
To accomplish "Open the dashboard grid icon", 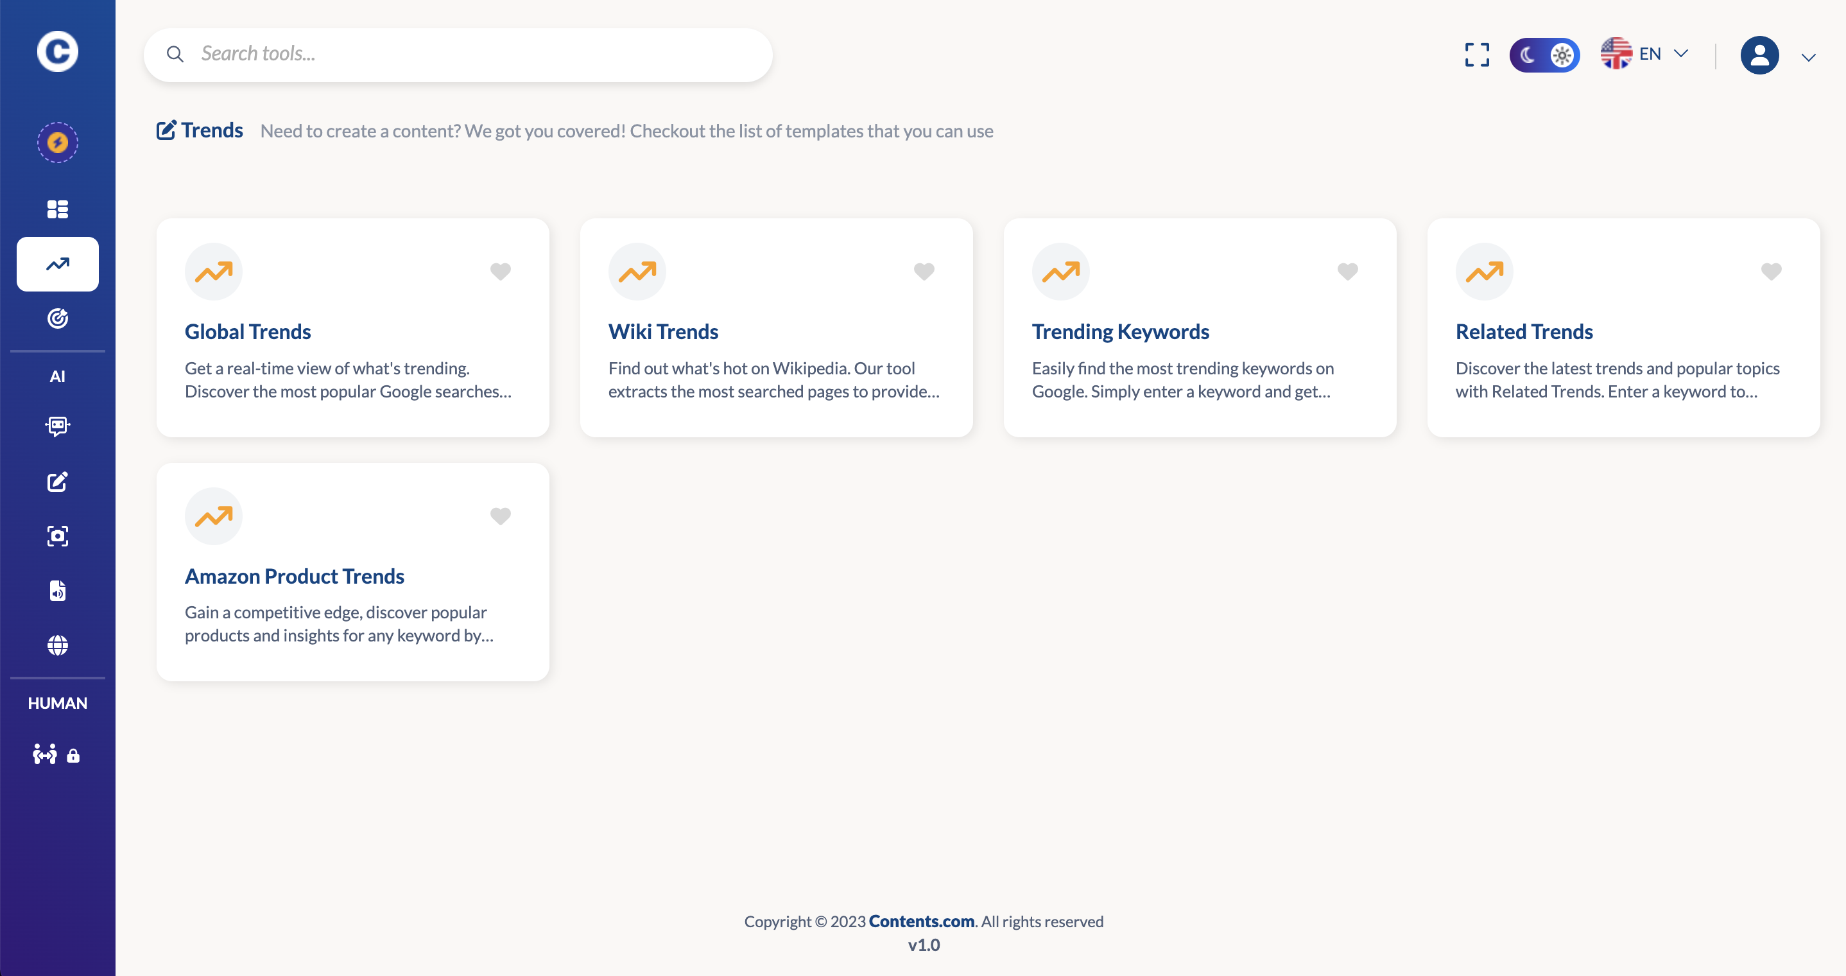I will (57, 209).
